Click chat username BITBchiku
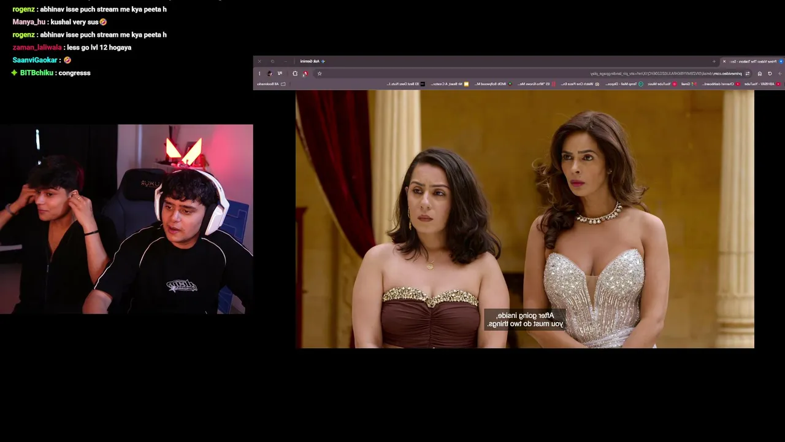 (x=37, y=73)
